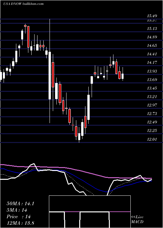The width and height of the screenshot is (163, 228).
Task: Click the 5MA : 14 readout
Action: [x=17, y=210]
